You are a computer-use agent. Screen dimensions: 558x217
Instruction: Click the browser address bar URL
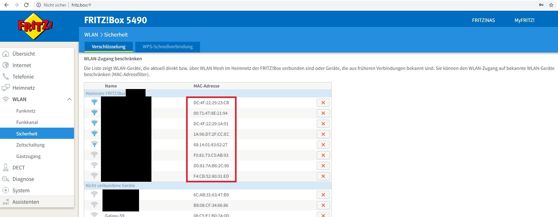(81, 5)
